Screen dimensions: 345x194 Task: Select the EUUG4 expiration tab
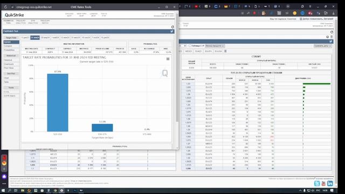pyautogui.click(x=218, y=51)
